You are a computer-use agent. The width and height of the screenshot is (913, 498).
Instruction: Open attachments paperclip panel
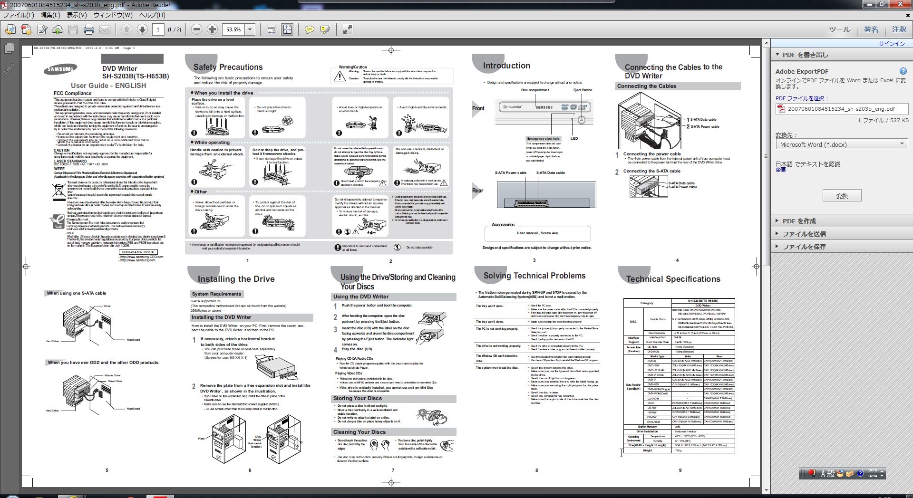[9, 69]
